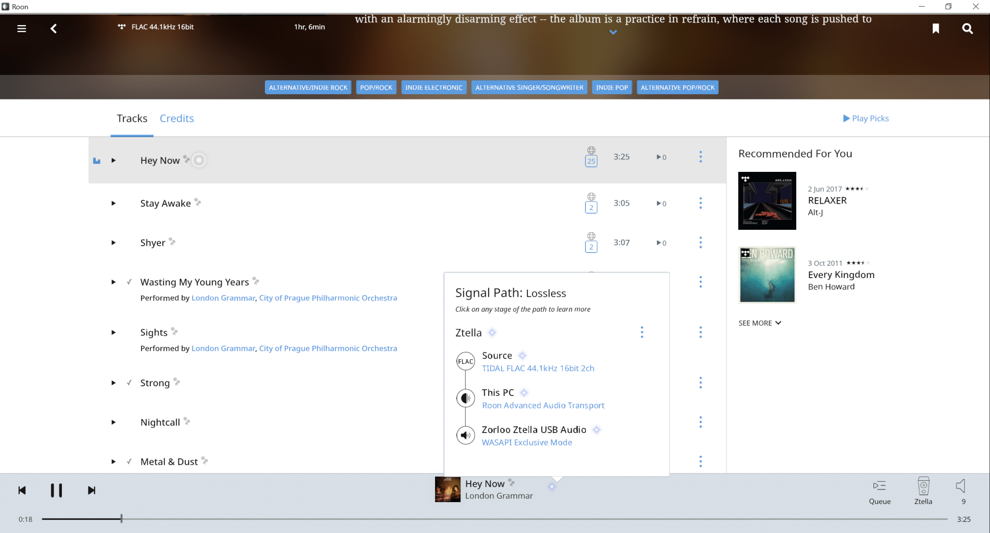Screen dimensions: 990x533
Task: Toggle pick checkmark on Strong
Action: [129, 383]
